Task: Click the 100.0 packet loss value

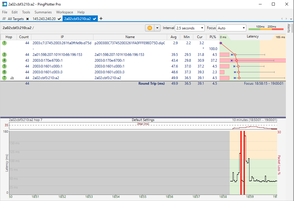Action: pyautogui.click(x=213, y=49)
